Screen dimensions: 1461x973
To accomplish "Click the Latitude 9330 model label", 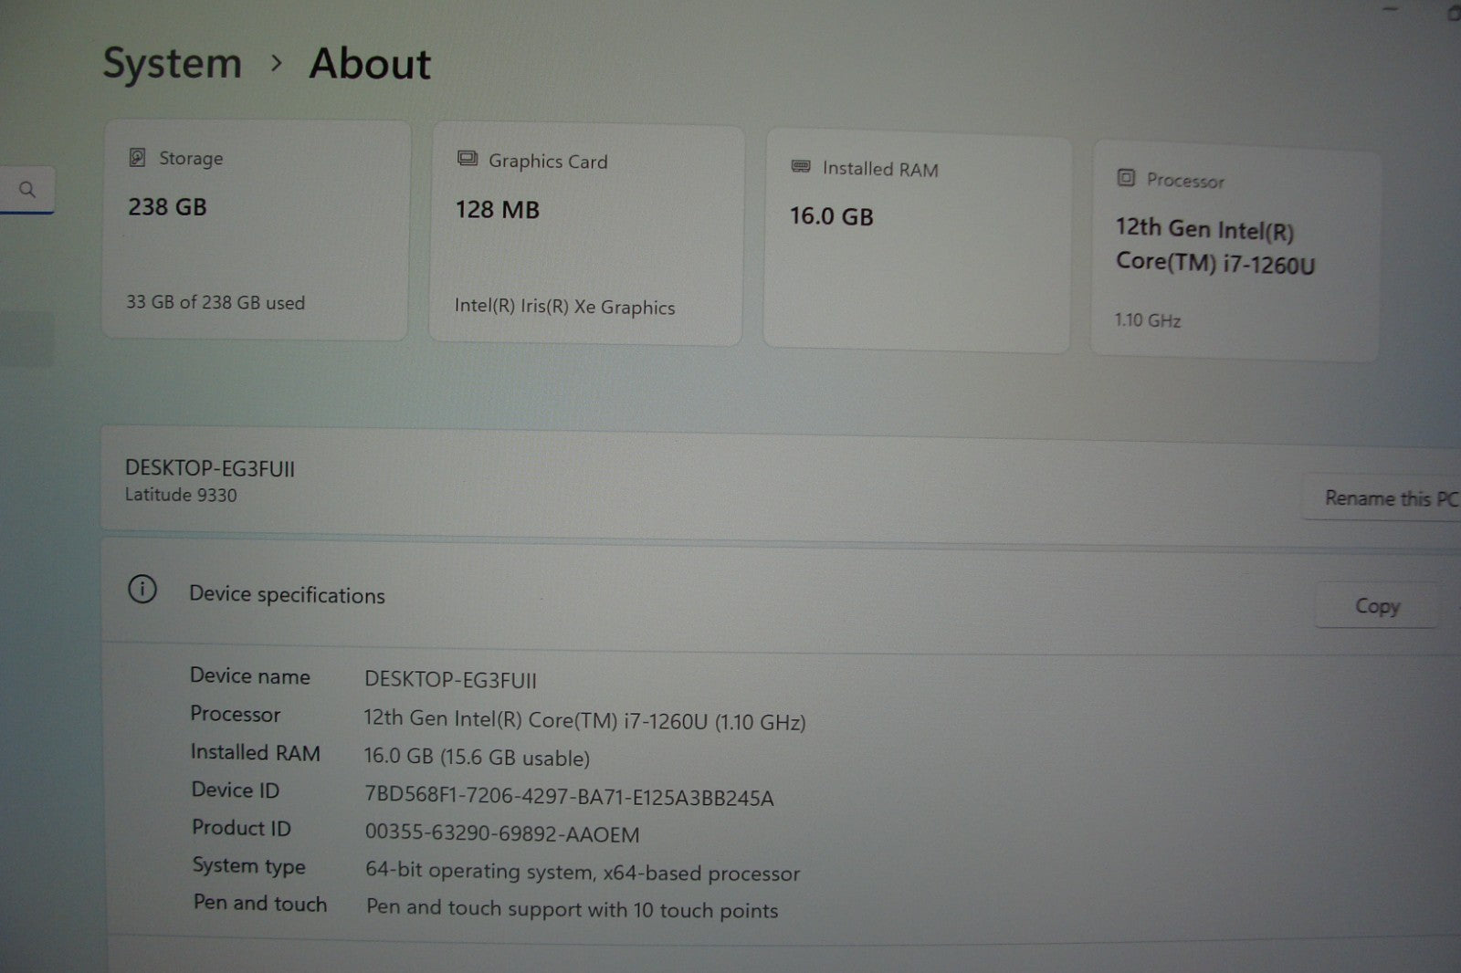I will pyautogui.click(x=181, y=495).
